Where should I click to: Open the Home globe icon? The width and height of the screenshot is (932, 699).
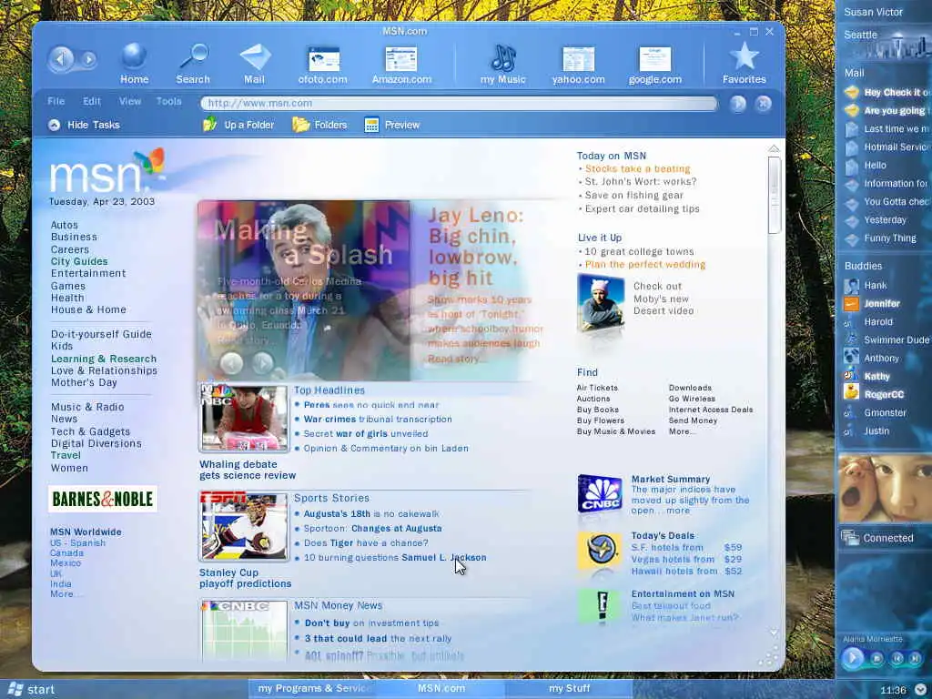135,56
